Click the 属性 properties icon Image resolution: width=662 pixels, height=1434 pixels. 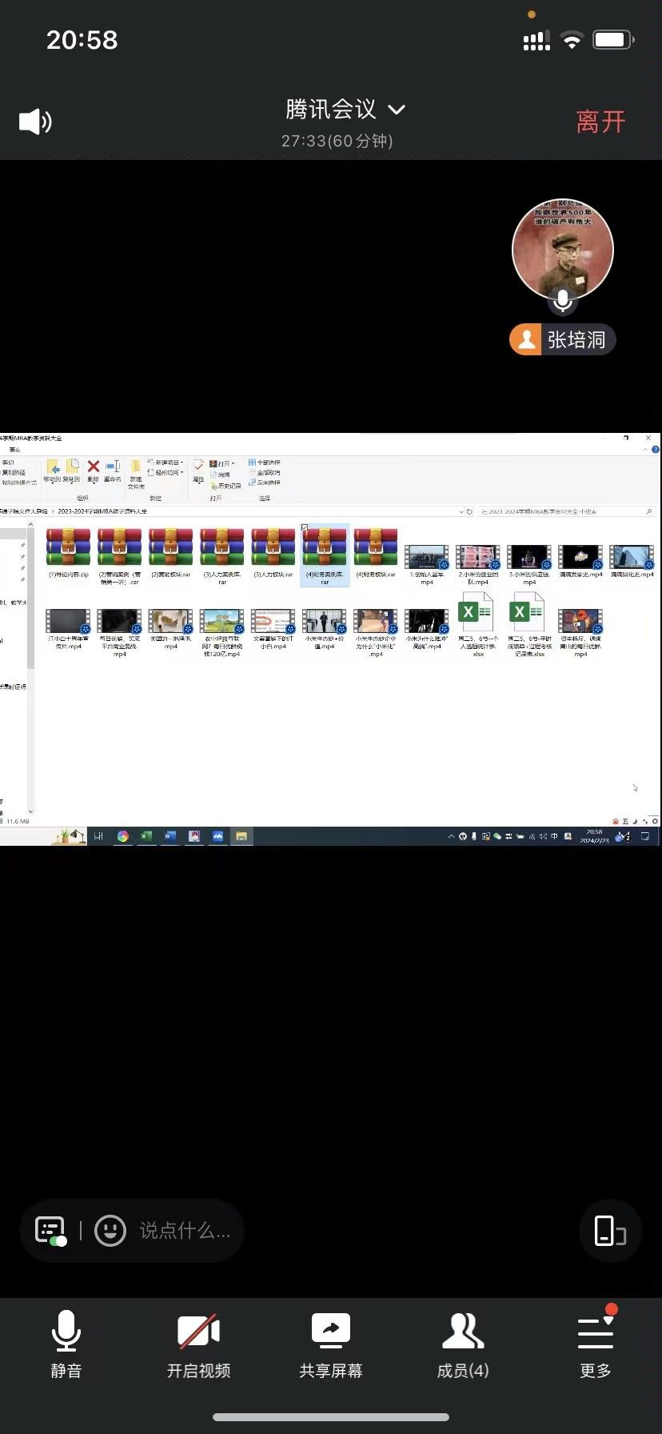pyautogui.click(x=198, y=471)
